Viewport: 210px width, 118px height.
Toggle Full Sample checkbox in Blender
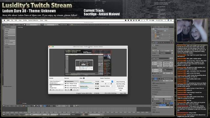pyautogui.click(x=153, y=81)
